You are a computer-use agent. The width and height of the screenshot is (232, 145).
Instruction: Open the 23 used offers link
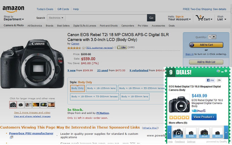(102, 70)
